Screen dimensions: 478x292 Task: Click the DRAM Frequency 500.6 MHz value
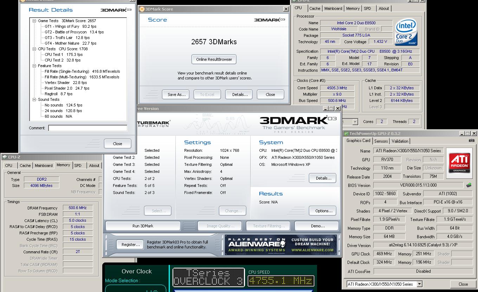pos(78,208)
